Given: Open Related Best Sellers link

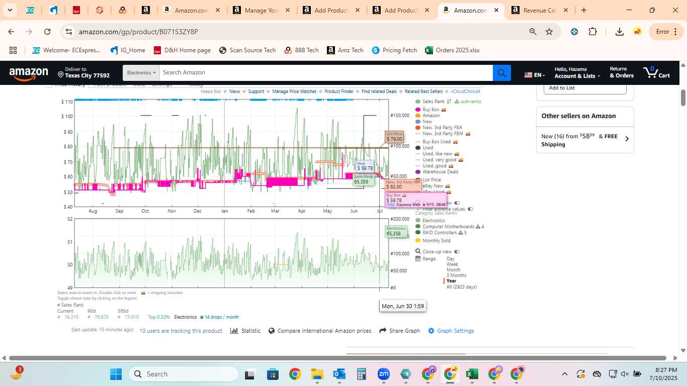Looking at the screenshot, I should point(423,91).
